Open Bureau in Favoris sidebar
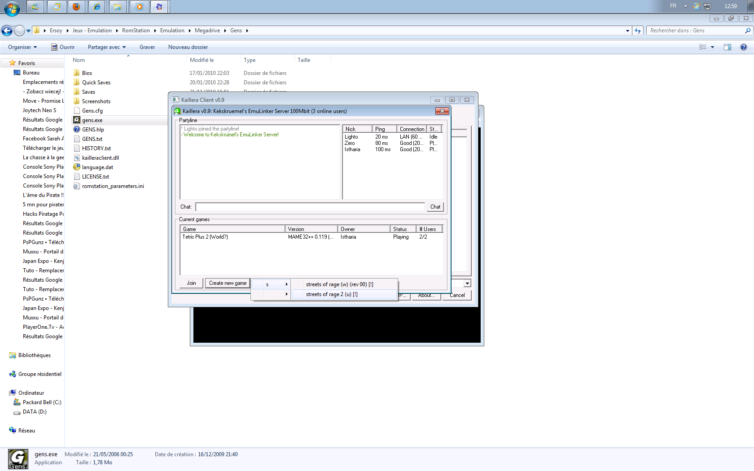 click(31, 73)
